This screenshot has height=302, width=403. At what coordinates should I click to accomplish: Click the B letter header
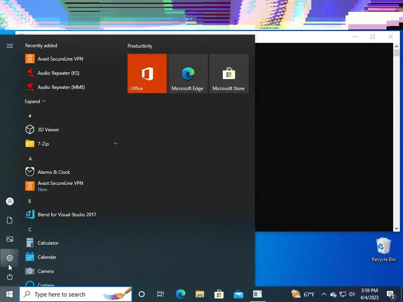tap(30, 201)
